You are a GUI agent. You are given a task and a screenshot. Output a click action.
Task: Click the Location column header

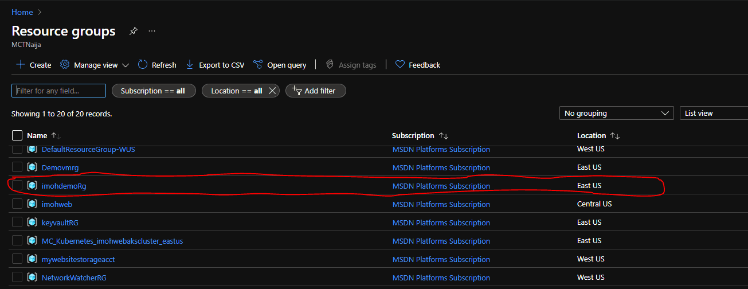pyautogui.click(x=592, y=136)
